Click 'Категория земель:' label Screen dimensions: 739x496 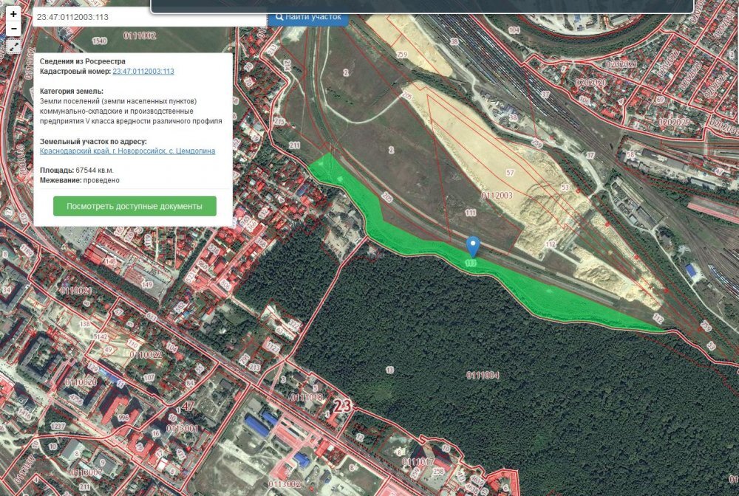coord(71,92)
